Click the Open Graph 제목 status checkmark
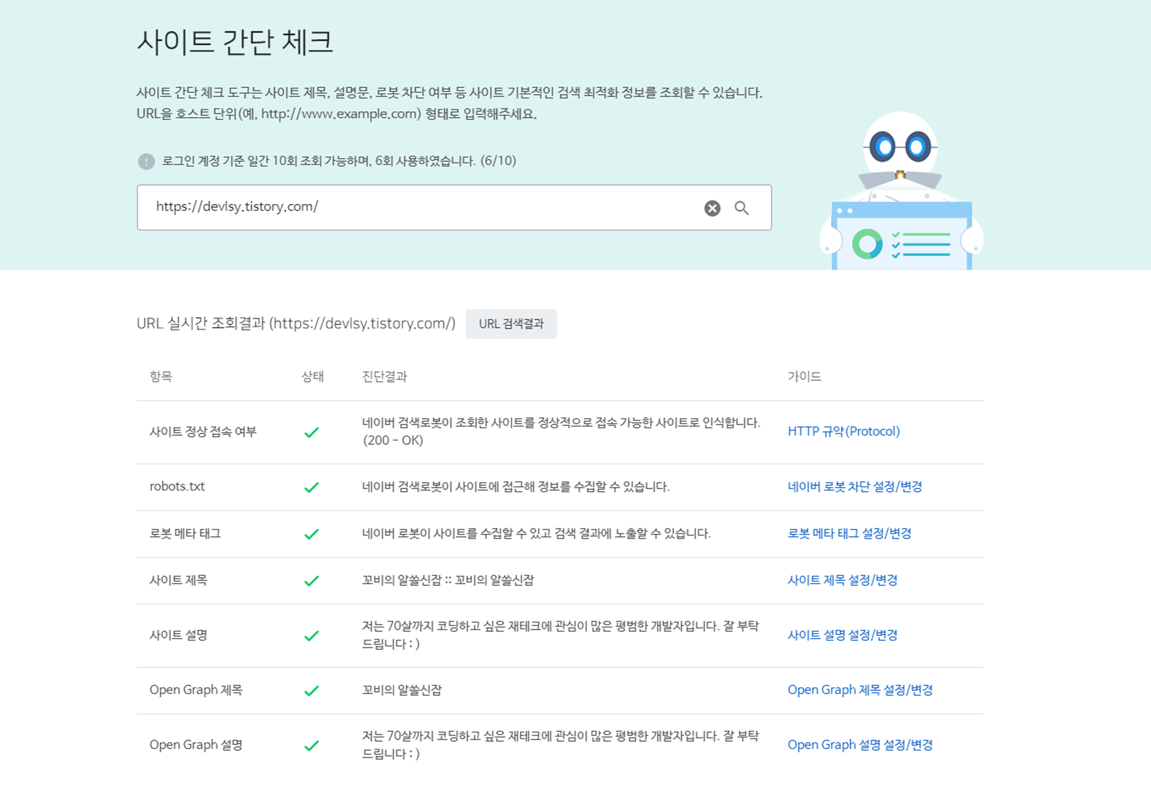Screen dimensions: 1151x785 [311, 690]
